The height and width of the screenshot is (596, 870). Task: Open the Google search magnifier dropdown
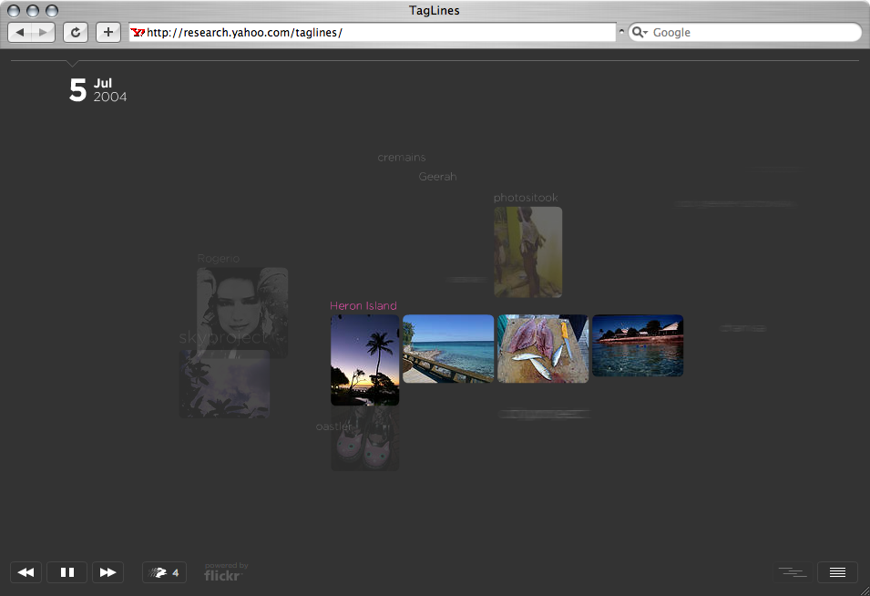click(x=640, y=33)
